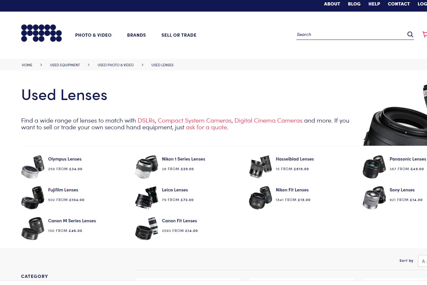
Task: Open the Olympus Lenses link
Action: pos(65,159)
